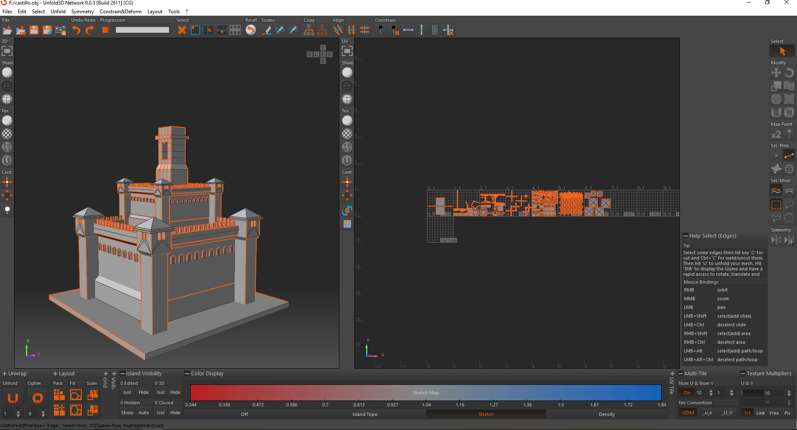Expand the Unwrap panel
The height and width of the screenshot is (430, 797).
[x=5, y=374]
